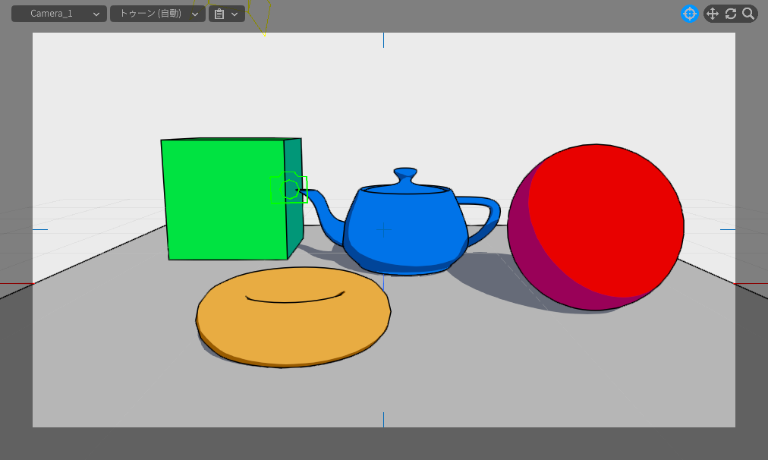Click the clipboard icon in viewport header

[x=219, y=14]
